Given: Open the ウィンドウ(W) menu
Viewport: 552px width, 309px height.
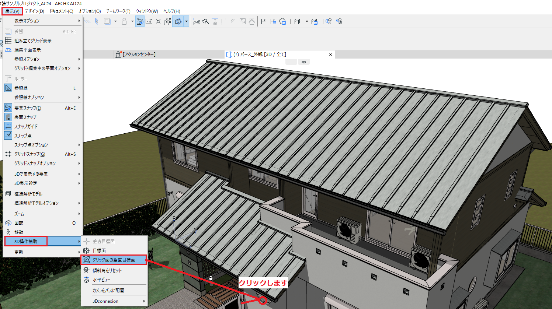Looking at the screenshot, I should coord(147,11).
